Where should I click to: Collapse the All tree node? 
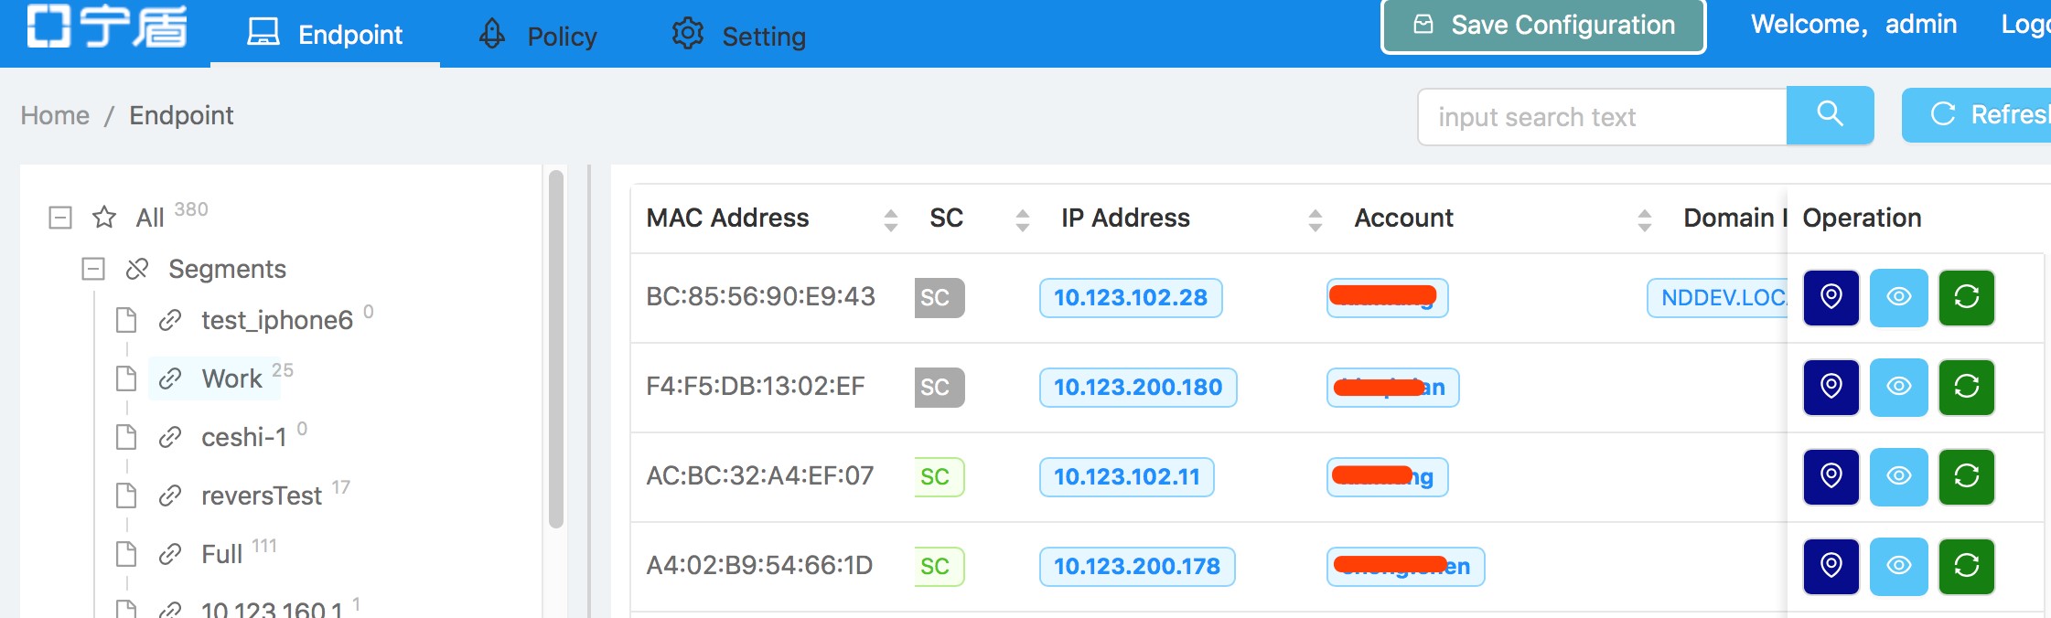tap(60, 218)
